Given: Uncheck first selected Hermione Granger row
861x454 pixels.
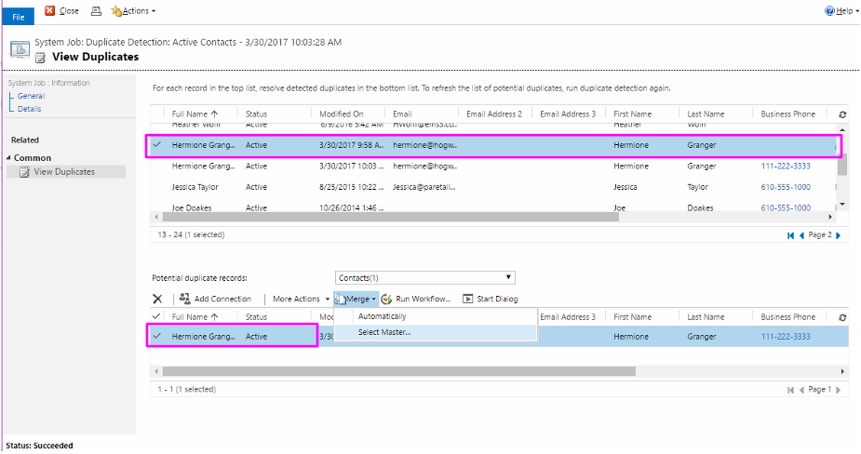Looking at the screenshot, I should [x=157, y=145].
